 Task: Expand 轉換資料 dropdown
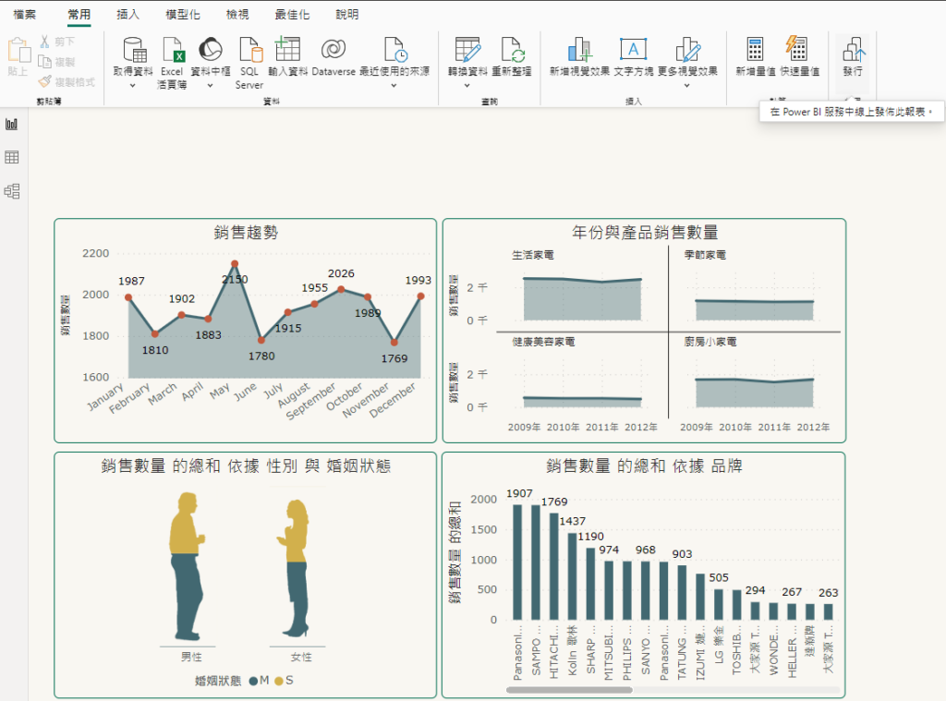click(467, 85)
